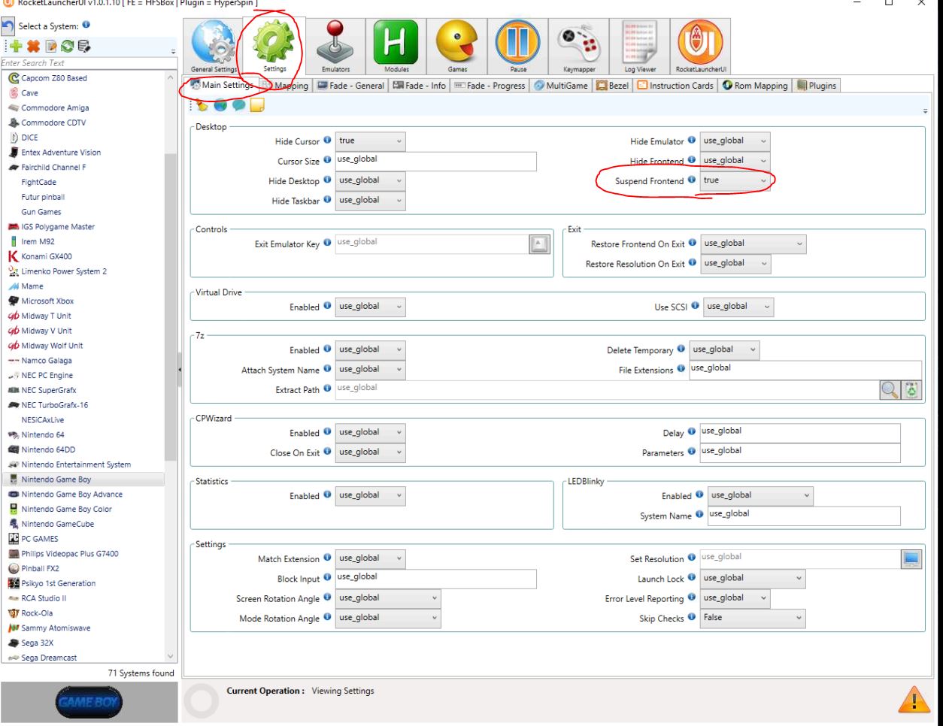Open the General Settings section
This screenshot has height=726, width=943.
tap(213, 46)
